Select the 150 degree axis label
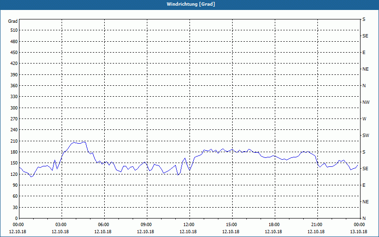Viewport: 379px width, 237px height. (x=14, y=163)
